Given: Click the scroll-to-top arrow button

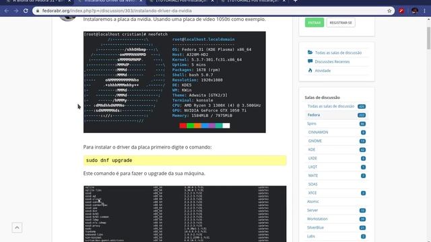Looking at the screenshot, I should click(17, 228).
